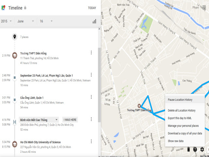Click the lock icon beside Timeline
Image resolution: width=209 pixels, height=157 pixels.
coord(25,8)
